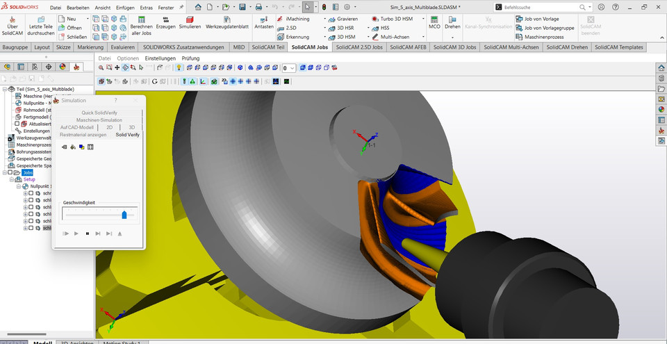The image size is (667, 344).
Task: Open the SolidCAM Manager panel tab icon
Action: pyautogui.click(x=76, y=67)
